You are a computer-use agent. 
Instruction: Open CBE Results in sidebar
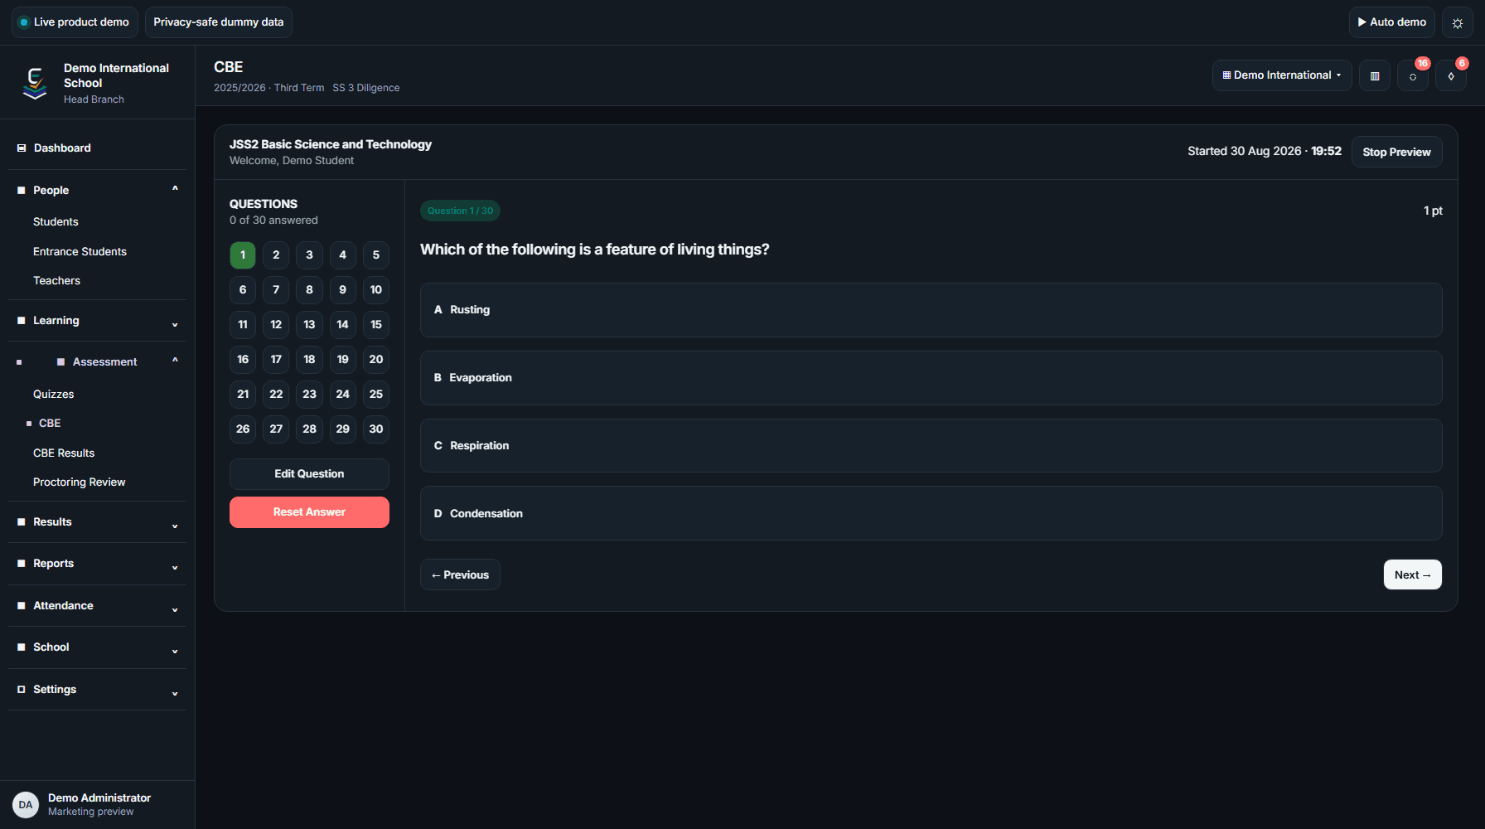coord(64,453)
